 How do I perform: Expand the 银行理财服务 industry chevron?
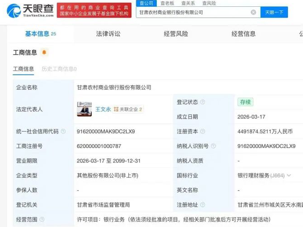(288, 176)
